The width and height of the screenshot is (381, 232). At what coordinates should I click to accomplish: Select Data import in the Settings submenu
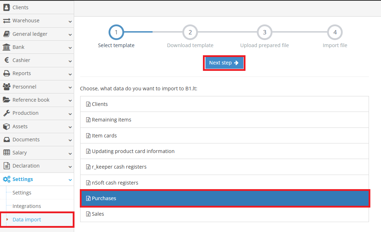coord(26,219)
